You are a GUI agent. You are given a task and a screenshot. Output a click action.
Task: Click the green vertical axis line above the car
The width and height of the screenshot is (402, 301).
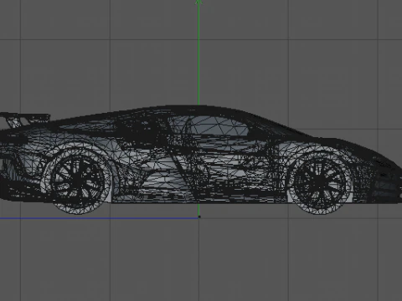pyautogui.click(x=198, y=53)
